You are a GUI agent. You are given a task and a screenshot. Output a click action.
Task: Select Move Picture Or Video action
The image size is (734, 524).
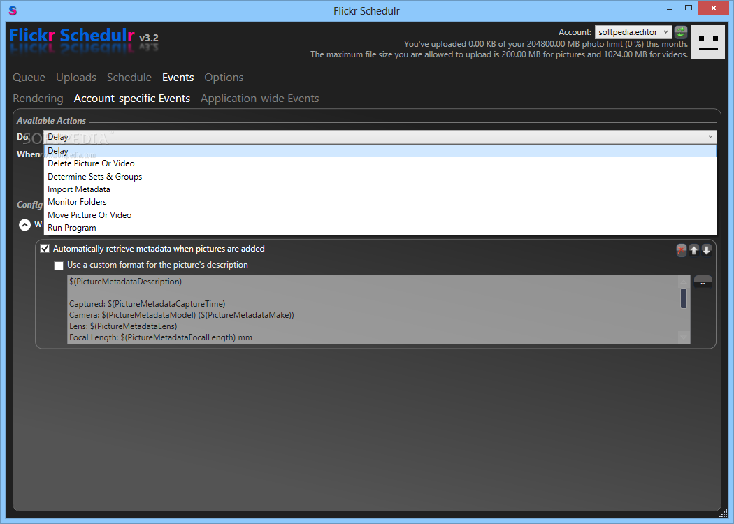pyautogui.click(x=380, y=214)
